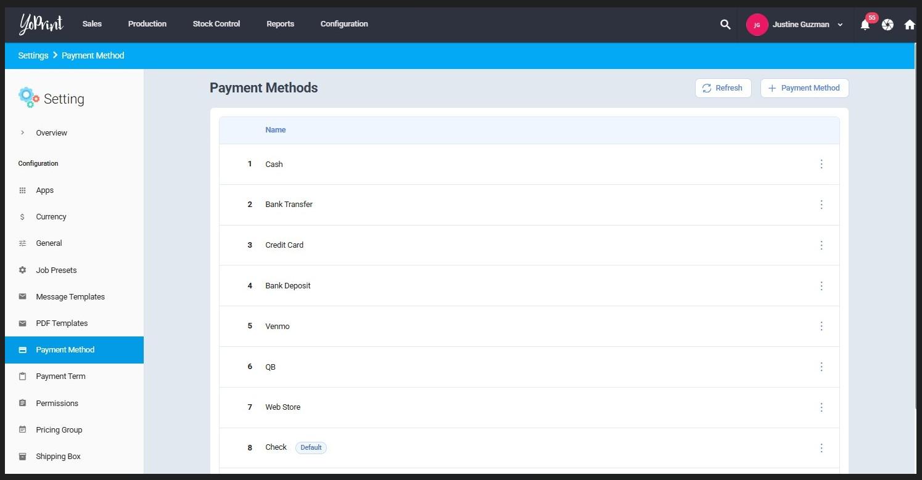Open the Configuration menu
The width and height of the screenshot is (922, 480).
pyautogui.click(x=344, y=24)
